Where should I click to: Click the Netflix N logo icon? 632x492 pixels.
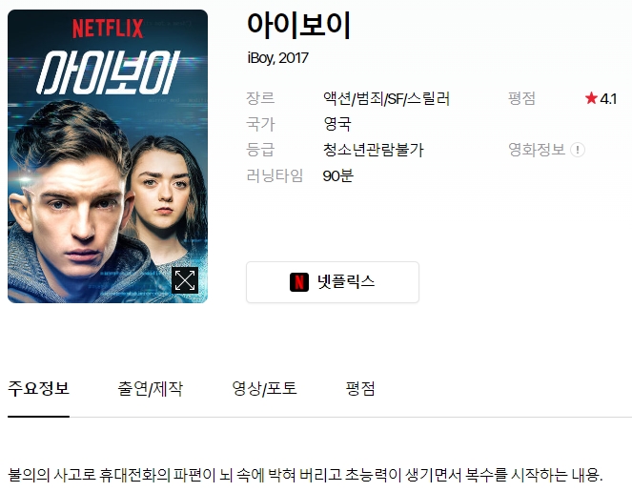pos(299,282)
